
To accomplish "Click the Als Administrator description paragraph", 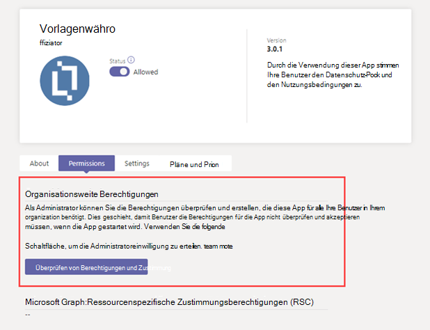I will click(205, 217).
